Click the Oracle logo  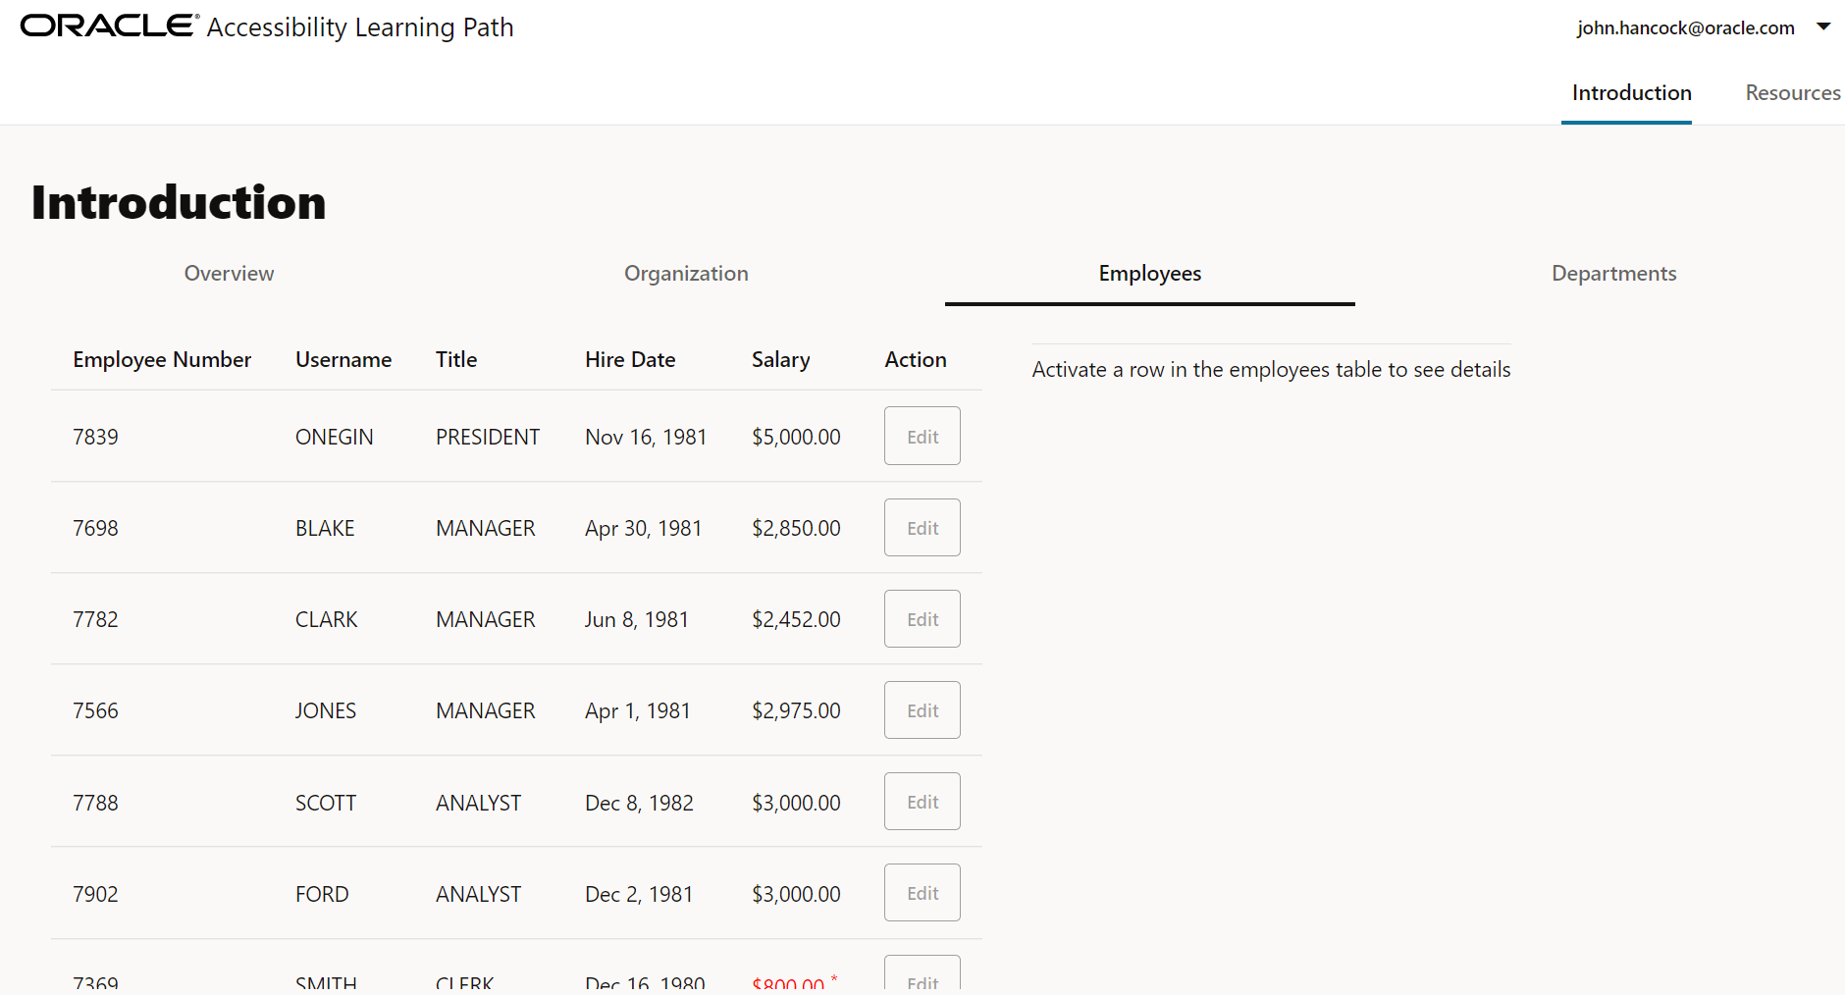coord(109,26)
